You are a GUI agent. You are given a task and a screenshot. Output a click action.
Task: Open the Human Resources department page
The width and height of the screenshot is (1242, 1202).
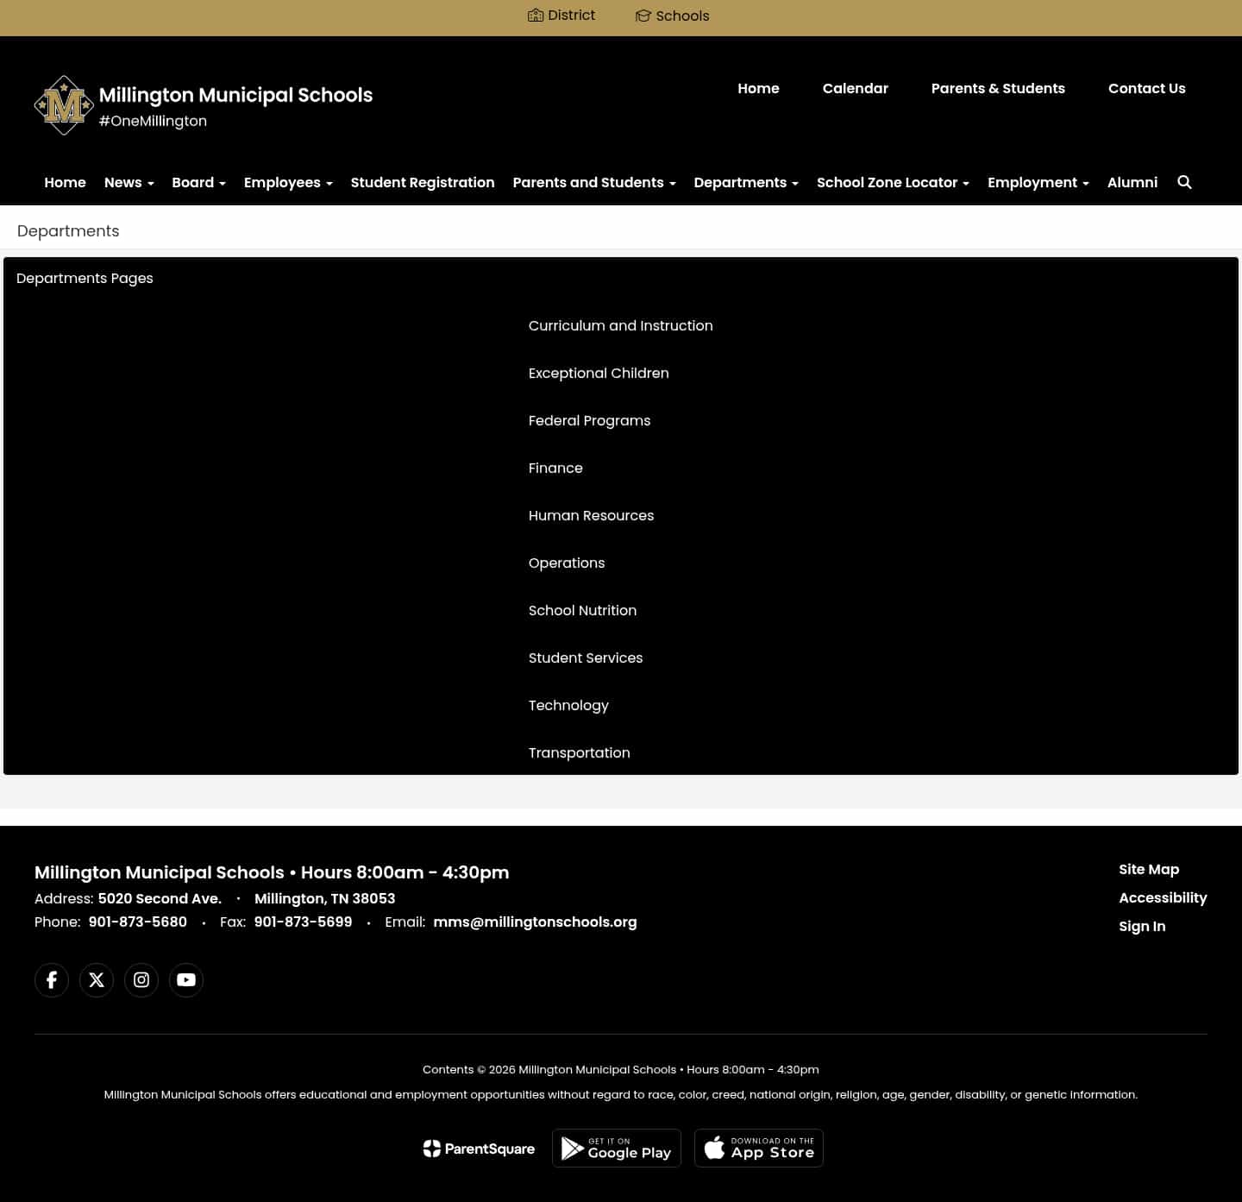[592, 515]
